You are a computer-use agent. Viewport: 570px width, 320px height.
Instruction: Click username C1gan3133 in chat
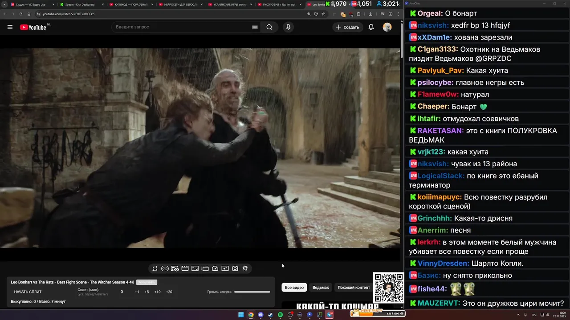click(x=438, y=49)
